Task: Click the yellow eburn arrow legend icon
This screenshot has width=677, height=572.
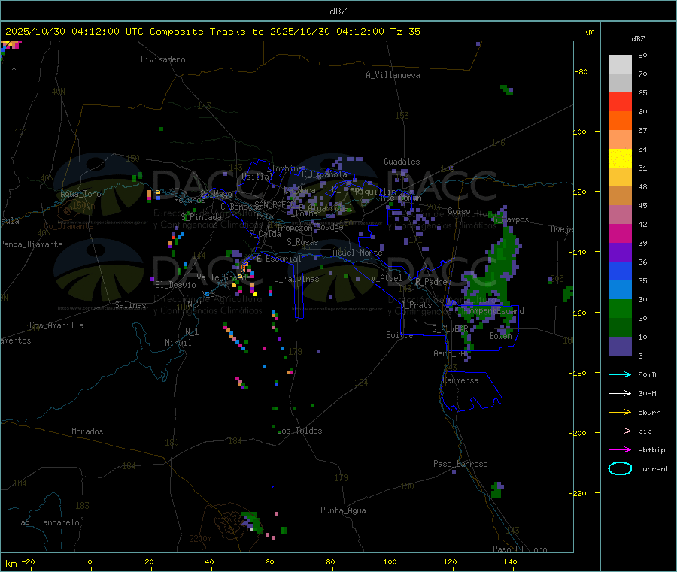Action: 620,412
